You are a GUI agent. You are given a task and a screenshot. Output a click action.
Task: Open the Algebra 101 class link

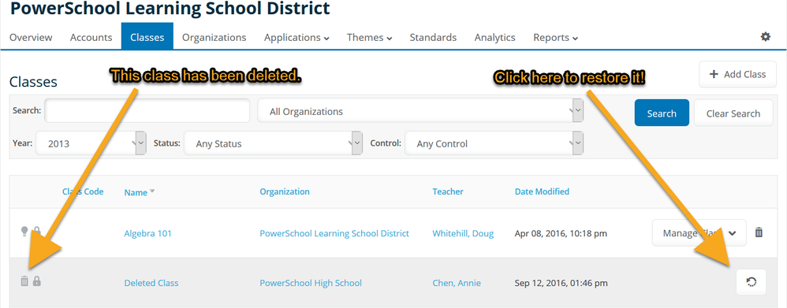(147, 233)
